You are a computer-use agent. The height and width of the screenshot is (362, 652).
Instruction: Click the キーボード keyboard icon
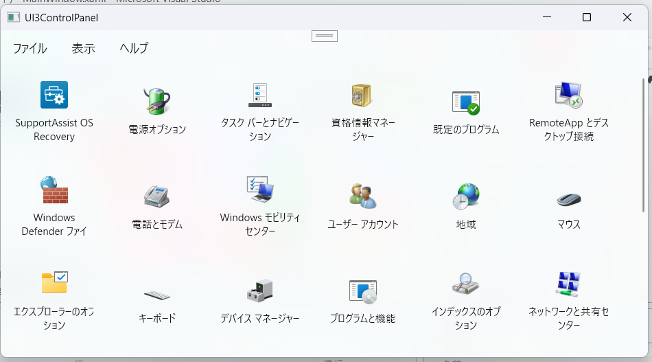[x=156, y=295]
